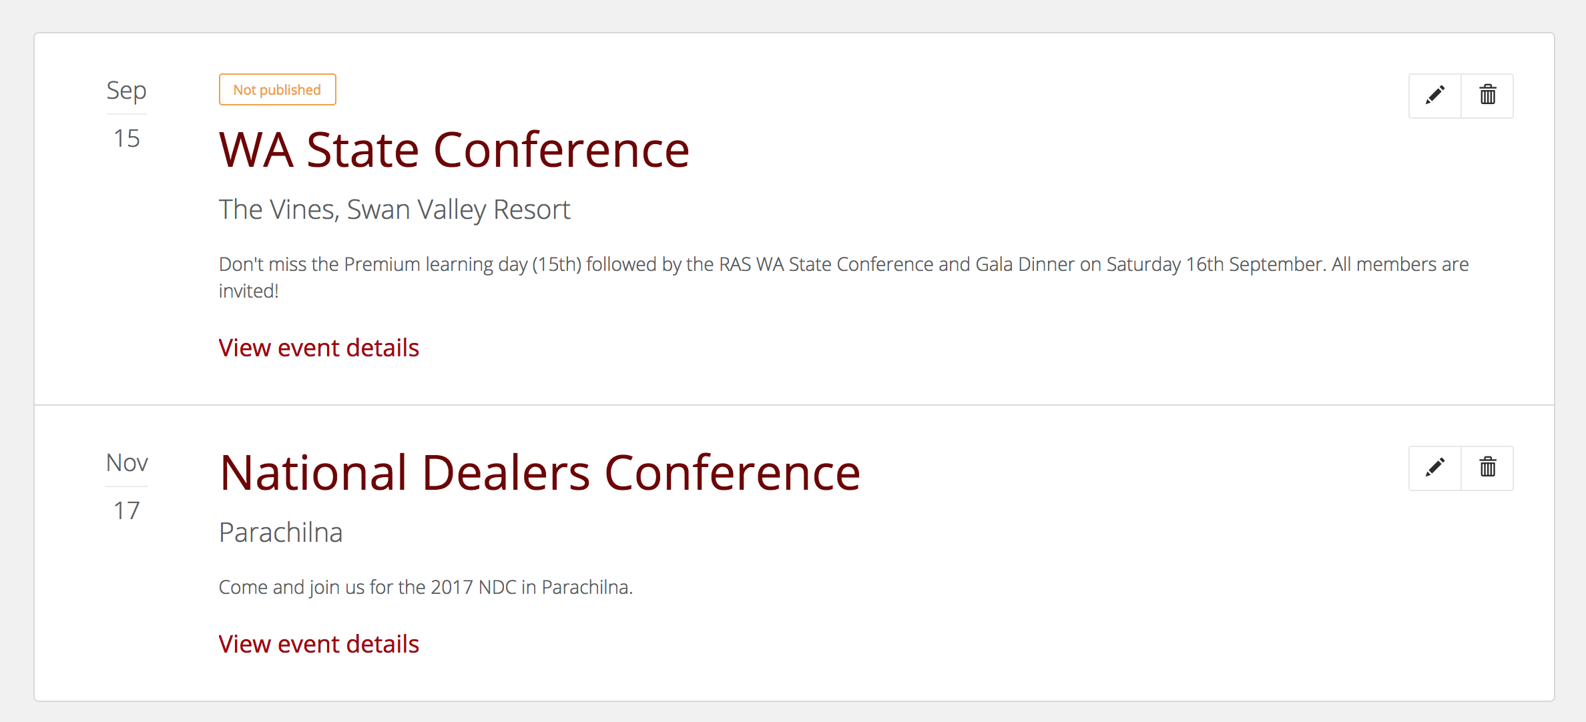Click the '2017 NDC in Parachilna' description
Screen dimensions: 1586x722
tap(425, 587)
